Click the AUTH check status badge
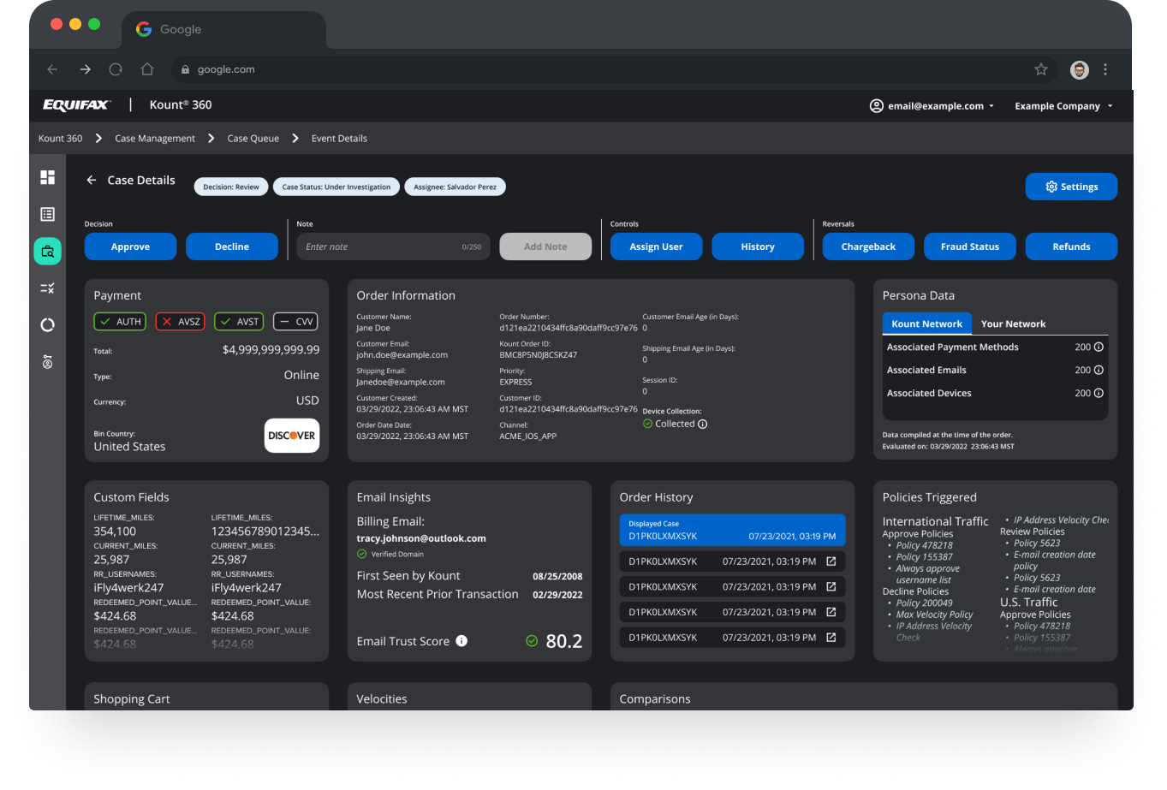The width and height of the screenshot is (1167, 790). pos(120,322)
